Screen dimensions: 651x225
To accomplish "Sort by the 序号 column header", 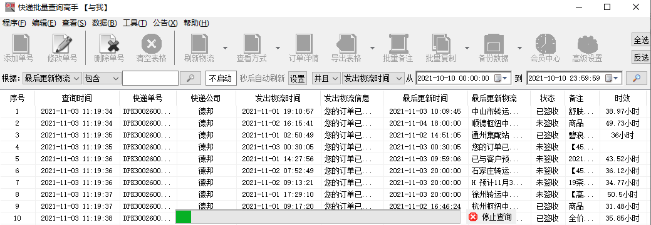I will 17,98.
